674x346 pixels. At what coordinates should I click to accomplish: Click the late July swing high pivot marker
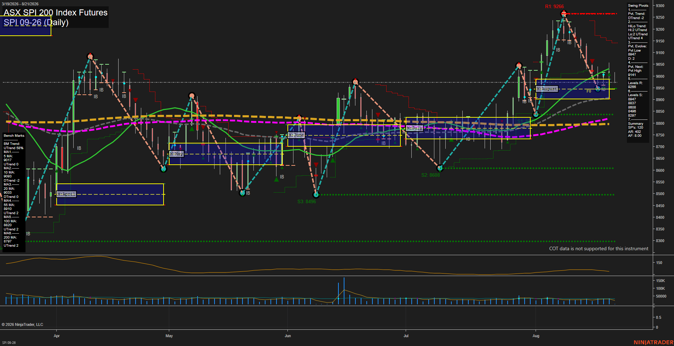(x=519, y=65)
